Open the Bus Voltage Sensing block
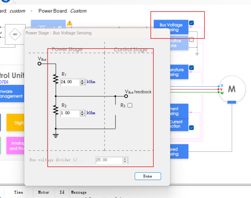This screenshot has height=198, width=251. click(x=171, y=27)
